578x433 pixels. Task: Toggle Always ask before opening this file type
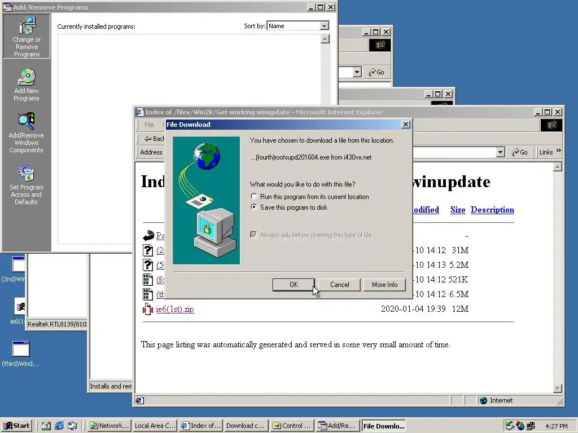tap(253, 235)
